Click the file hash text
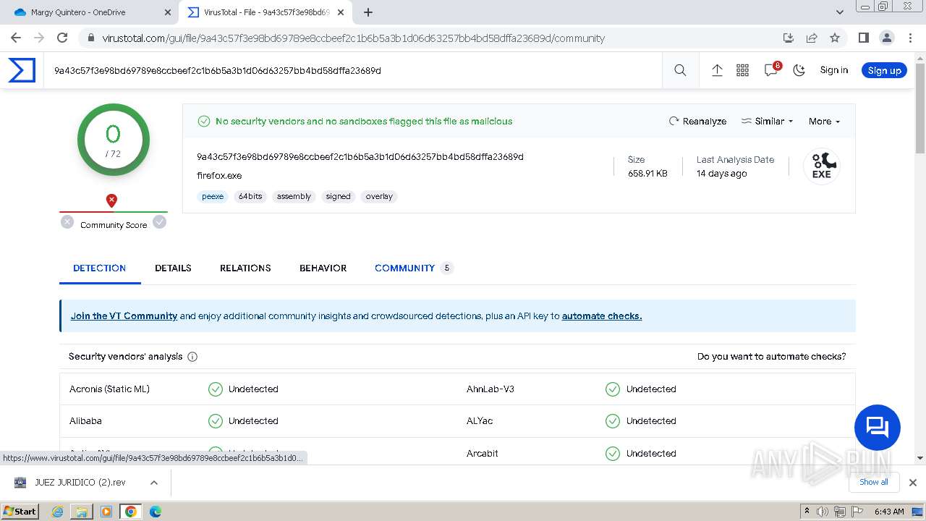 pyautogui.click(x=360, y=157)
